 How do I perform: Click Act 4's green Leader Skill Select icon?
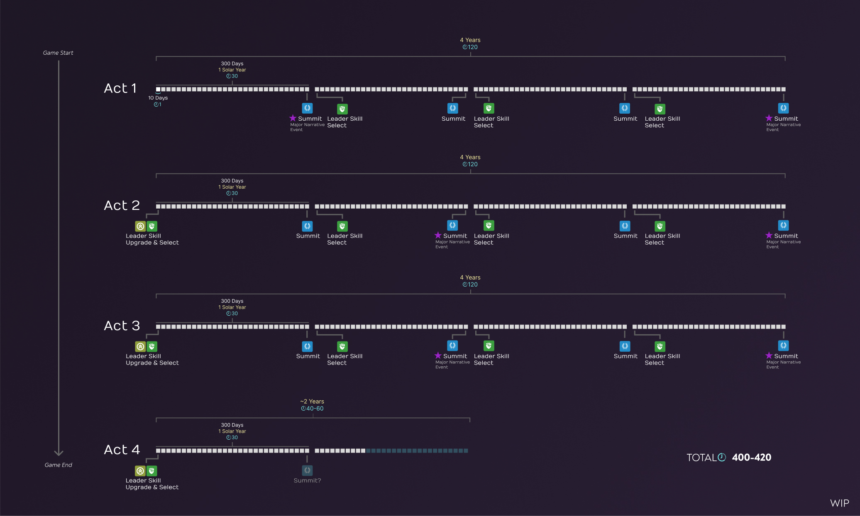[x=152, y=471]
